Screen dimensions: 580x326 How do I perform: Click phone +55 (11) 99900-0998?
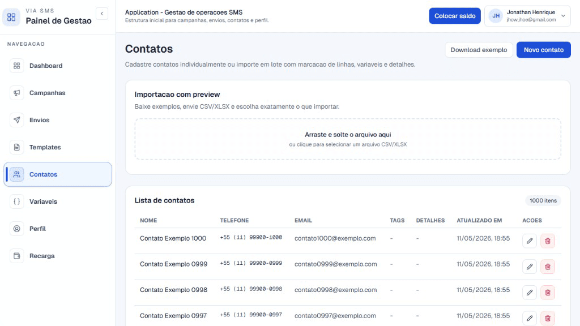[x=251, y=289]
